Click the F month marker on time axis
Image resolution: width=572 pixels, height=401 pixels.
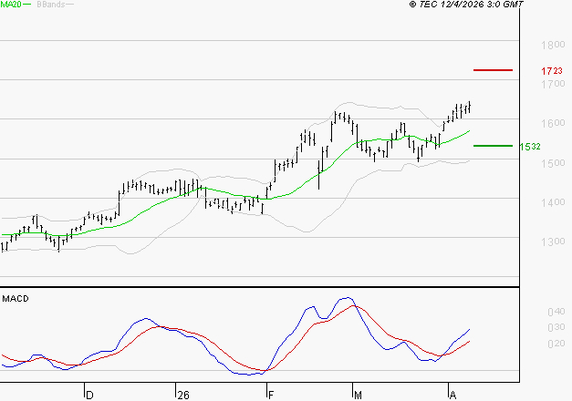coord(271,396)
